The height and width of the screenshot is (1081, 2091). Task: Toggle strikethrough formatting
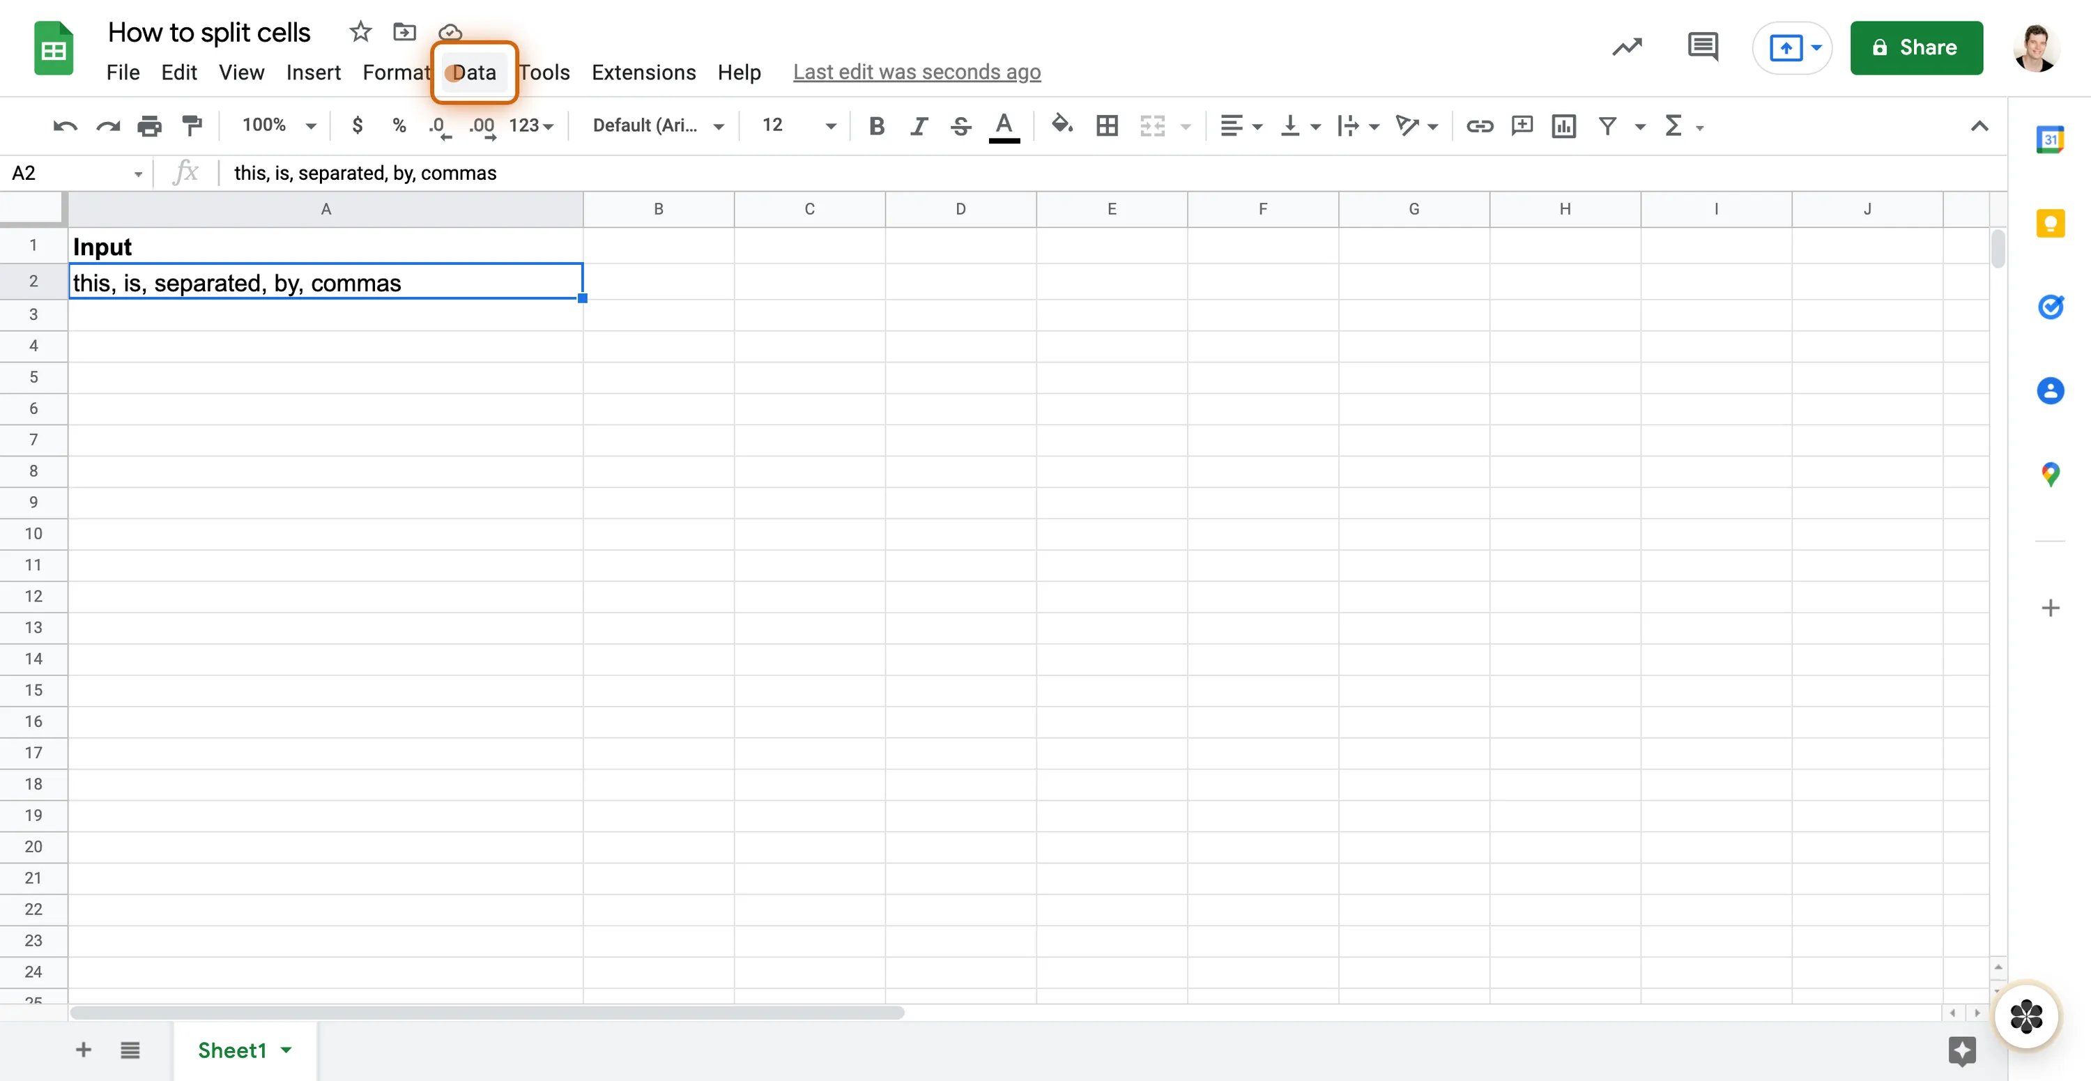coord(961,125)
